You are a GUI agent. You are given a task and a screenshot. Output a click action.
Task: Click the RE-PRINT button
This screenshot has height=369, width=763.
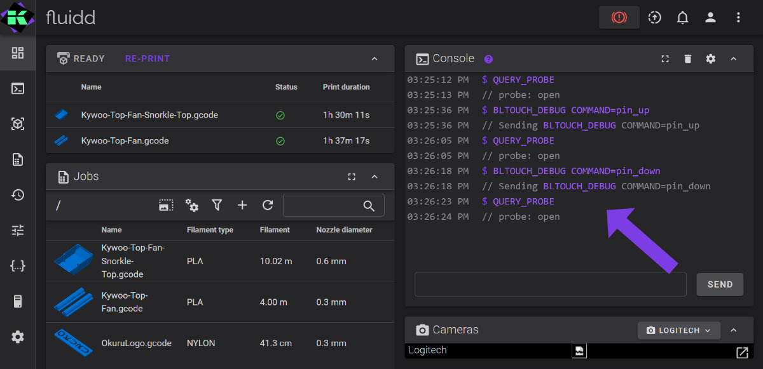[148, 58]
